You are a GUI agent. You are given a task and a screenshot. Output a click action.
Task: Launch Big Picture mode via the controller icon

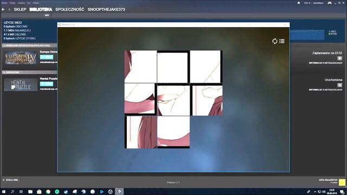(330, 3)
